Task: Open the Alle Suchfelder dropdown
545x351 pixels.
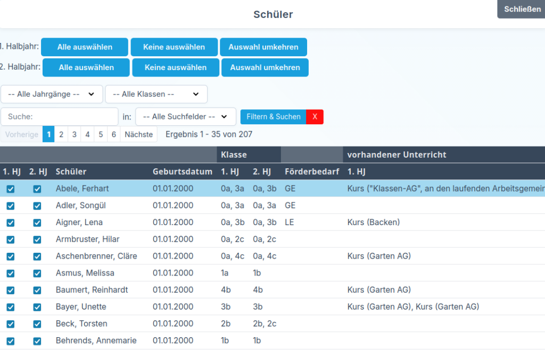Action: [x=185, y=117]
